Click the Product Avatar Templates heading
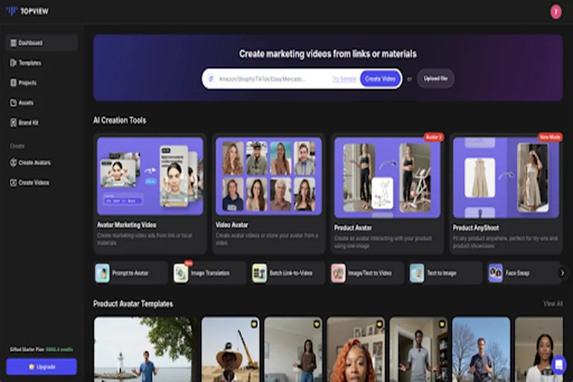Viewport: 573px width, 382px height. coord(133,304)
